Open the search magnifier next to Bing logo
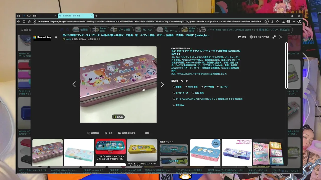 click(x=56, y=37)
